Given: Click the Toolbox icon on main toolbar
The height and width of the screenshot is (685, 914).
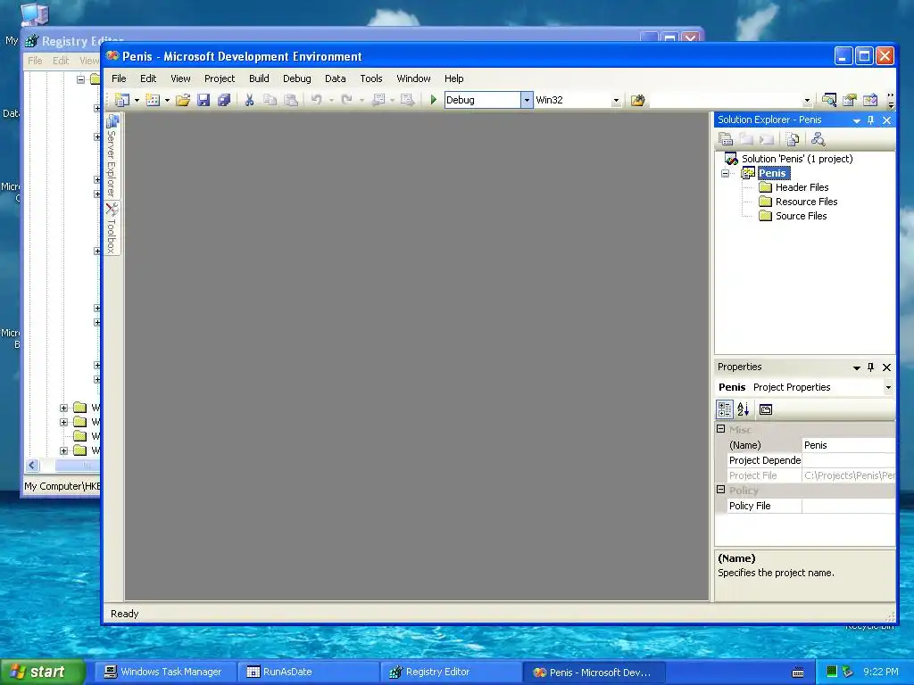Looking at the screenshot, I should pos(870,100).
